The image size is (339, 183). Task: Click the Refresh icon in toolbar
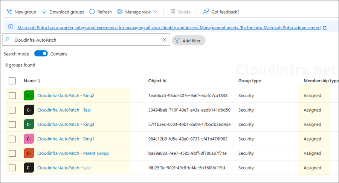[x=92, y=12]
